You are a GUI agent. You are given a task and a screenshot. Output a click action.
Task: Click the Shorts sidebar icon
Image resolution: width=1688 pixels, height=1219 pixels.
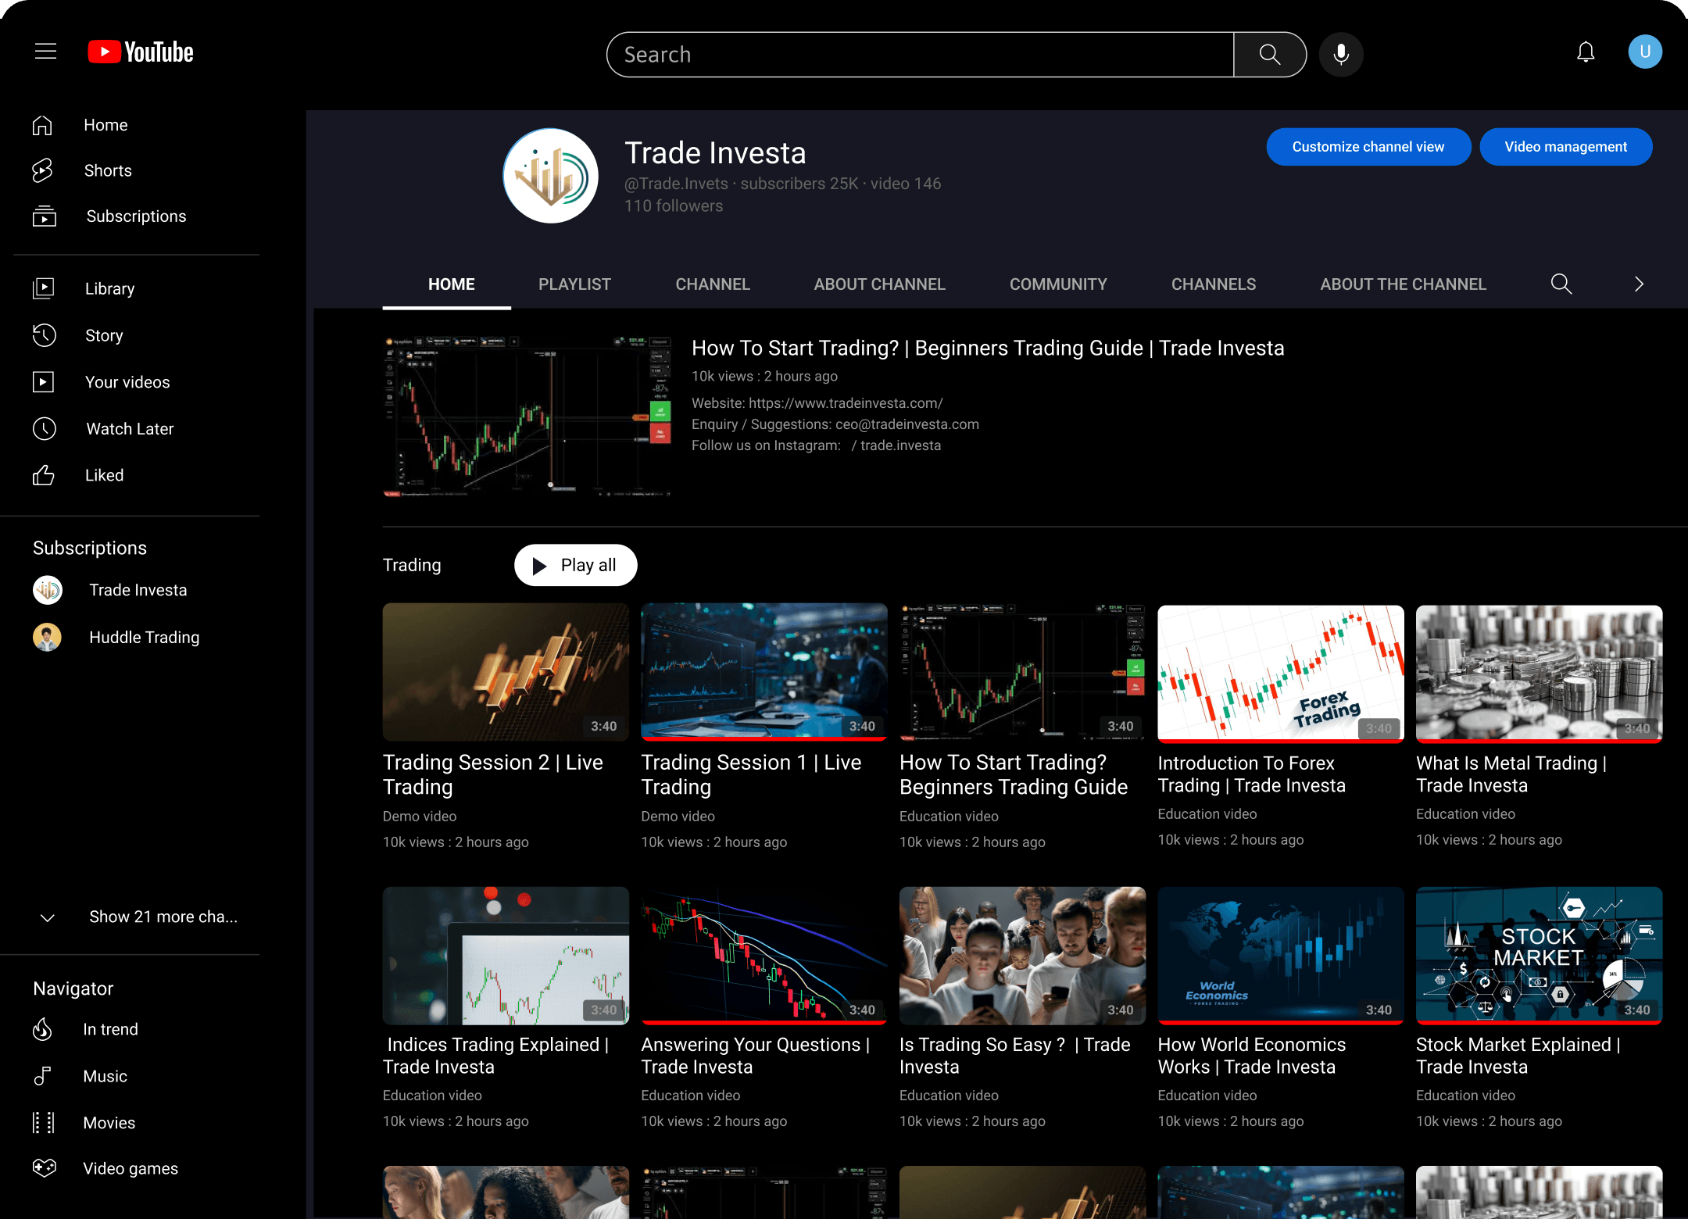43,170
